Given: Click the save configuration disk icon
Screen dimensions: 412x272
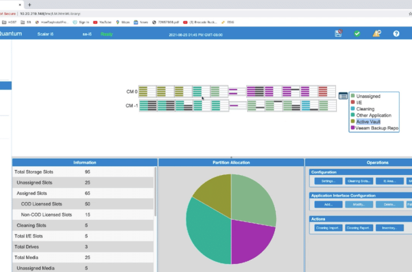Looking at the screenshot, I should coord(339,33).
